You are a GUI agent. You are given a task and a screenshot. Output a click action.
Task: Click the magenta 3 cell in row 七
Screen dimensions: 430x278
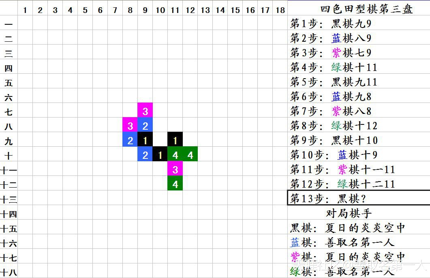click(x=145, y=110)
